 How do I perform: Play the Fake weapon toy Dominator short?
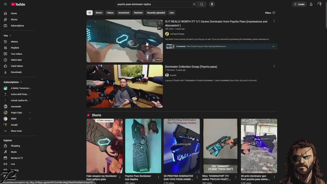coord(104,146)
